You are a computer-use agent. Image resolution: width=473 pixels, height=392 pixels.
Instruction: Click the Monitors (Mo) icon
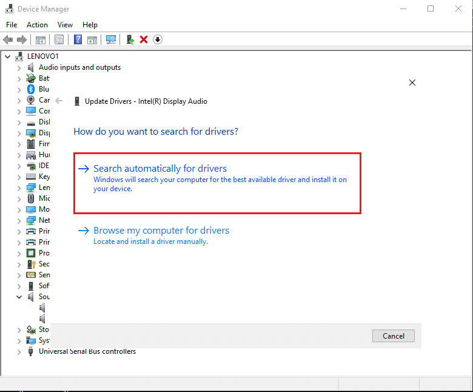[x=31, y=209]
